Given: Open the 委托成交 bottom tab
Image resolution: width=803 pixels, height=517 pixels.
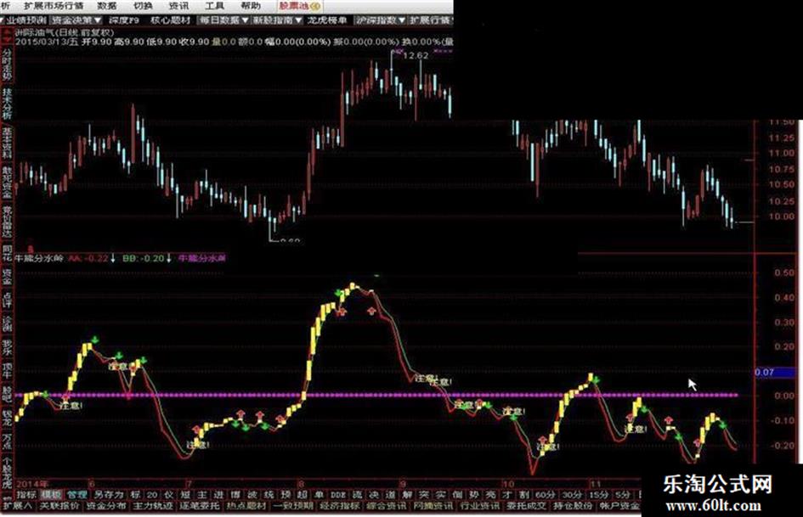Looking at the screenshot, I should pyautogui.click(x=527, y=506).
